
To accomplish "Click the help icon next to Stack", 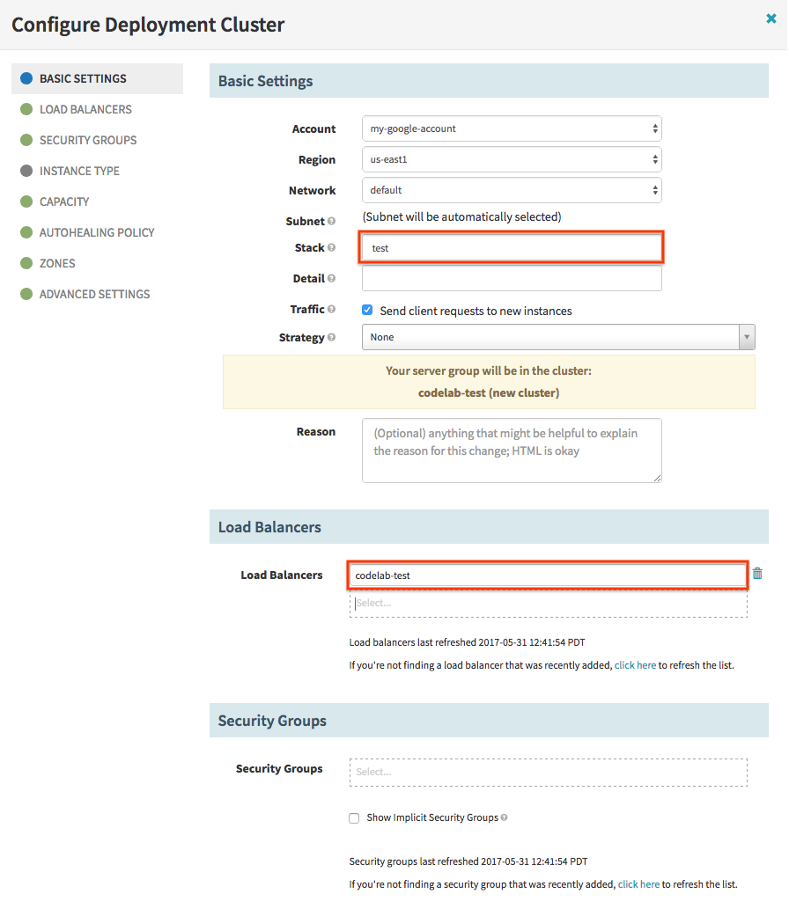I will pos(331,247).
